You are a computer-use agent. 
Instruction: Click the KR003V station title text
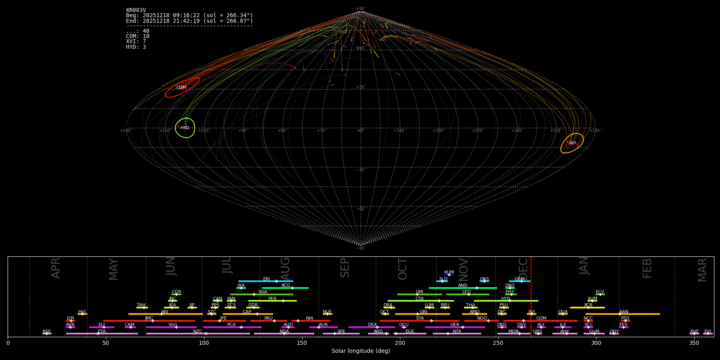pos(136,10)
